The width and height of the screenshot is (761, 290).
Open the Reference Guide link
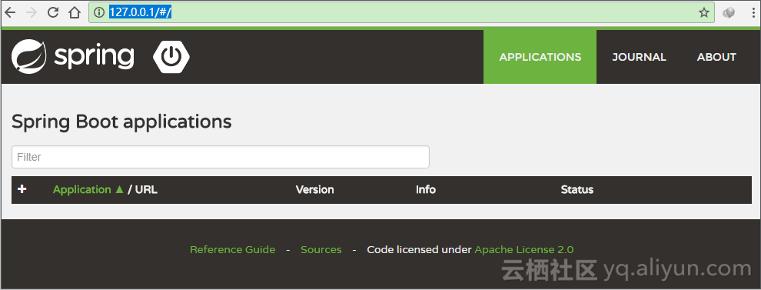[x=232, y=250]
